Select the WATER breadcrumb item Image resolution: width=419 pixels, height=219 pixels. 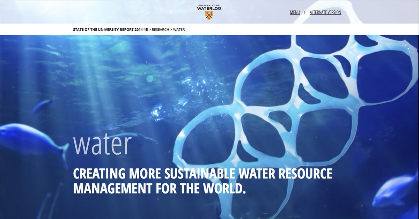tap(179, 29)
